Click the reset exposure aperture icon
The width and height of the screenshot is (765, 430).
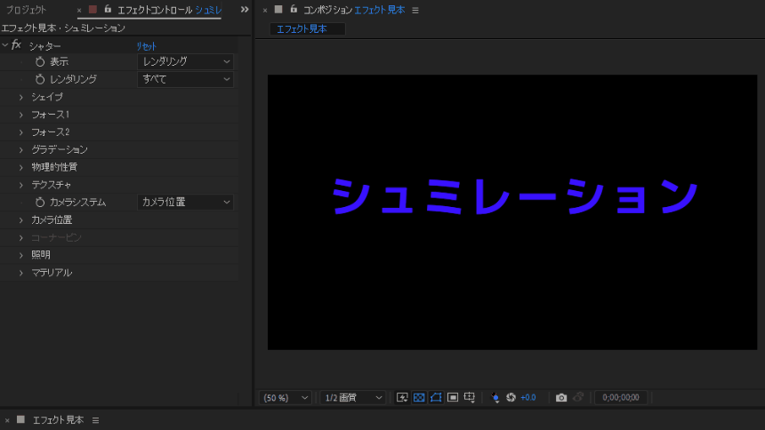click(x=511, y=398)
